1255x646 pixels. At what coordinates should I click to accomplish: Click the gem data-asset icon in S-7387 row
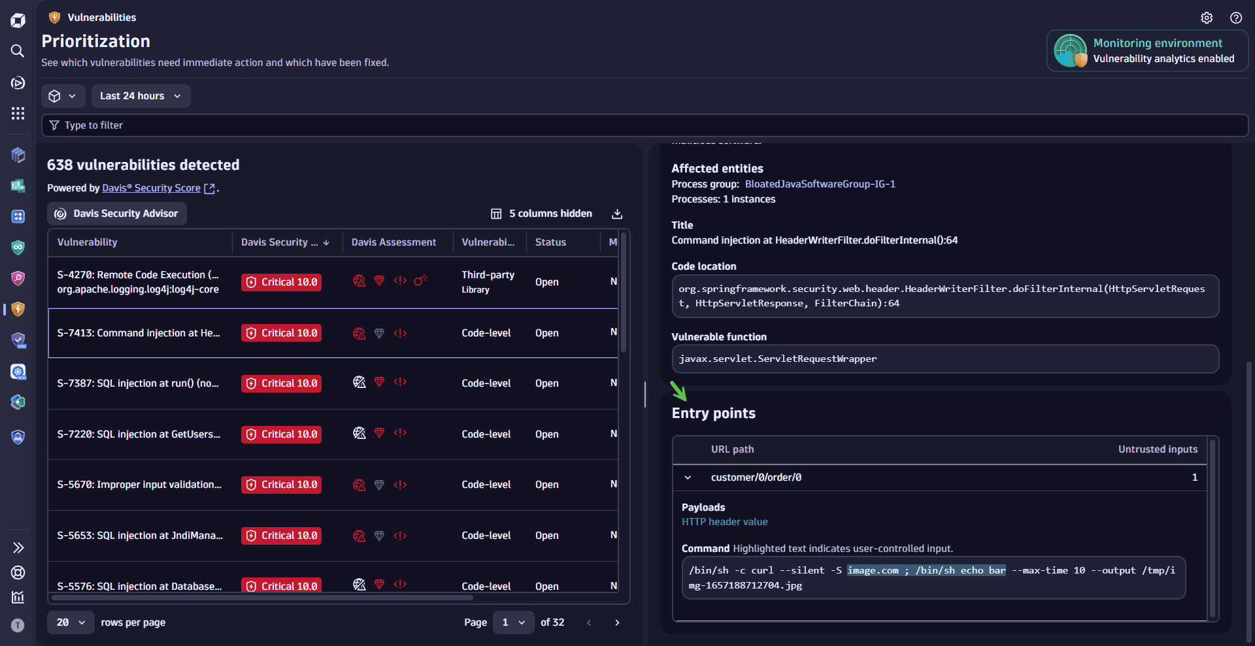pos(379,381)
